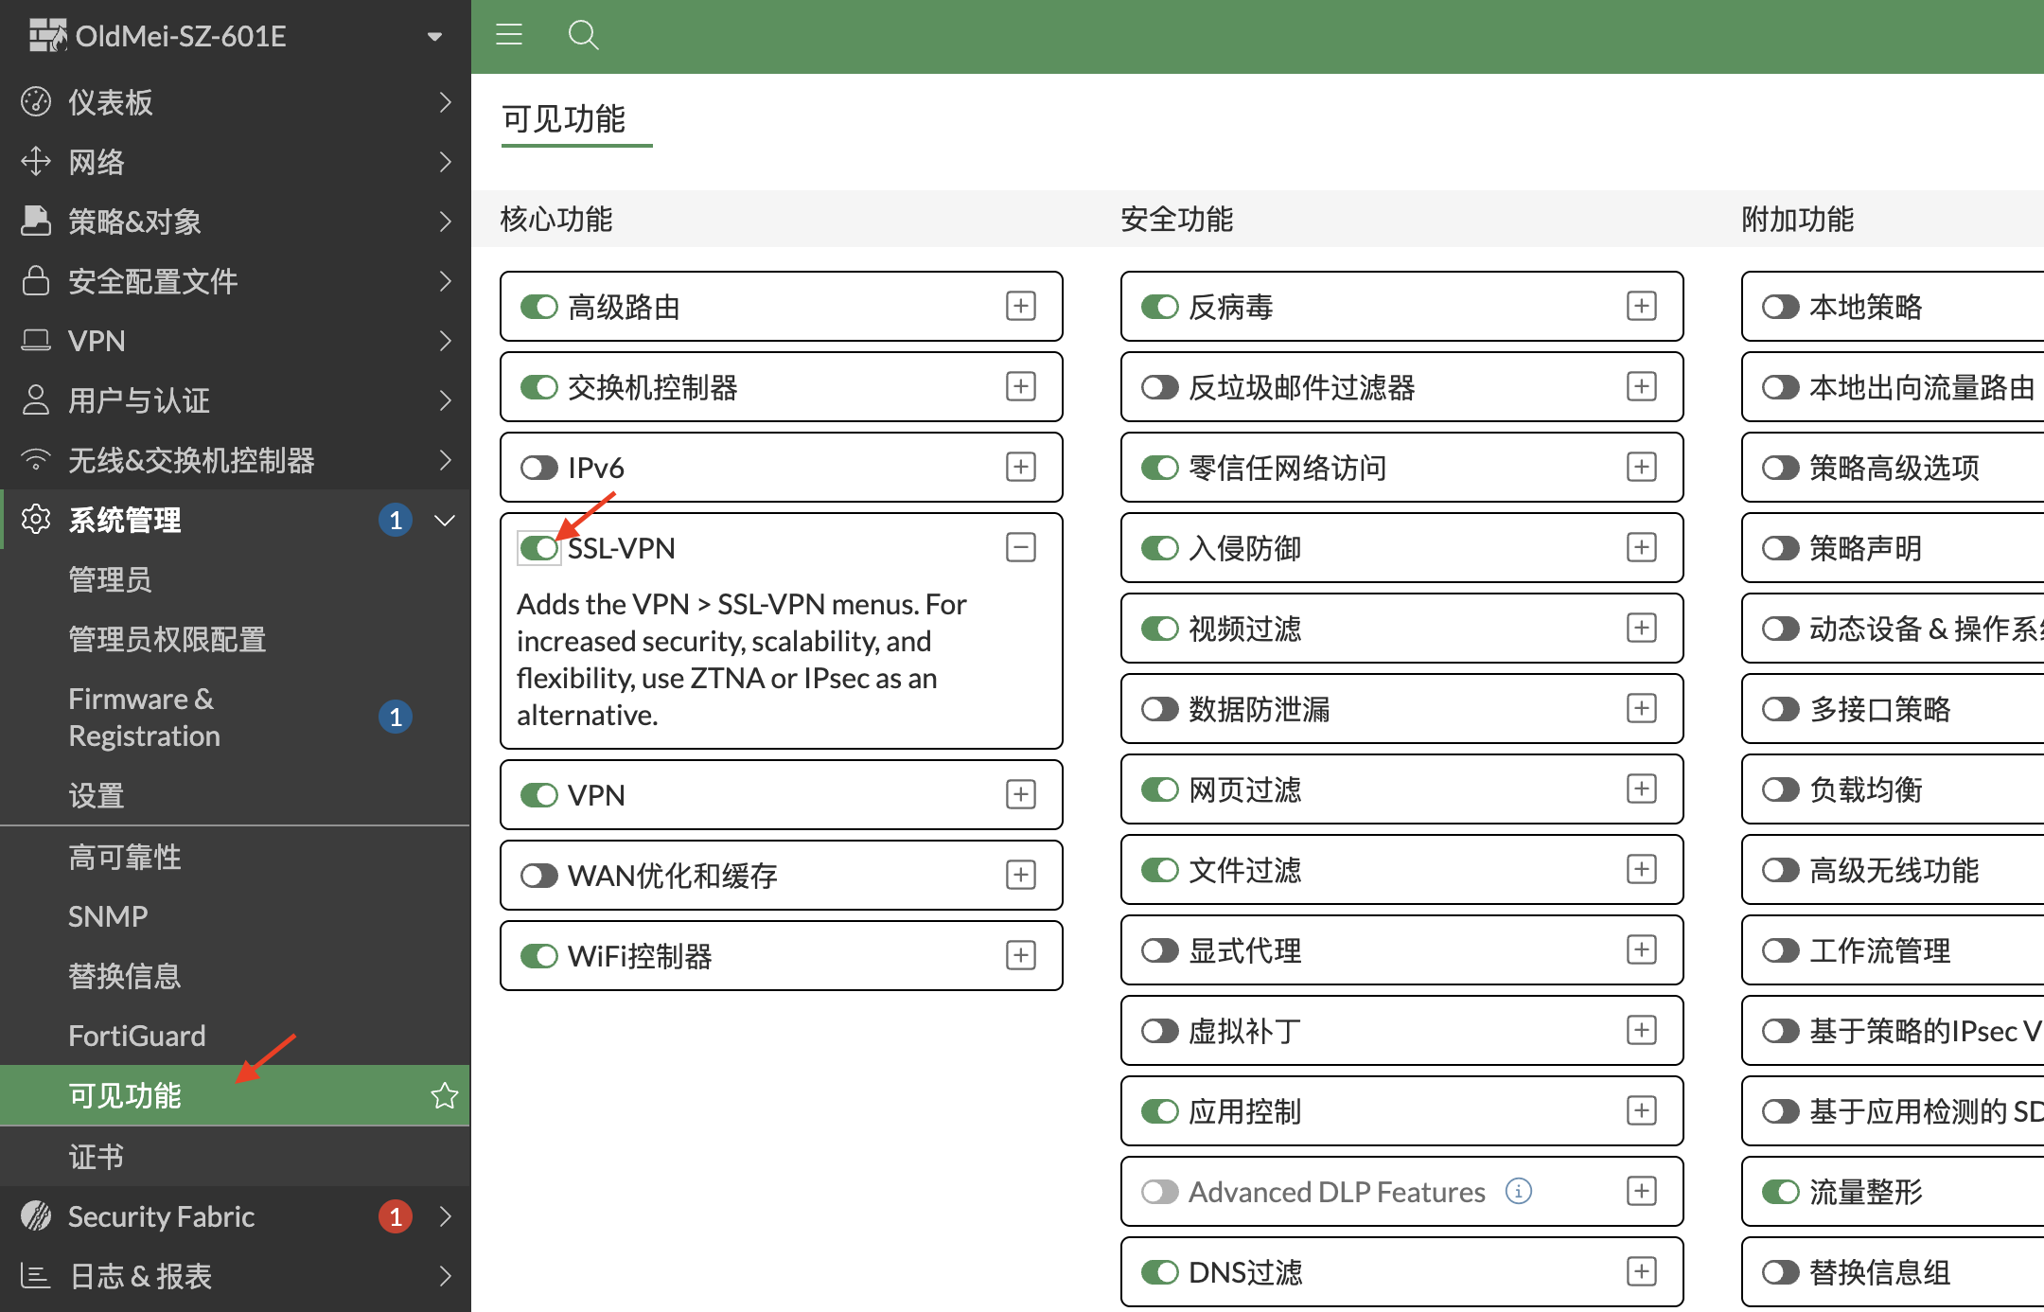Viewport: 2044px width, 1312px height.
Task: Expand the WiFi控制器 description plus icon
Action: pyautogui.click(x=1020, y=955)
